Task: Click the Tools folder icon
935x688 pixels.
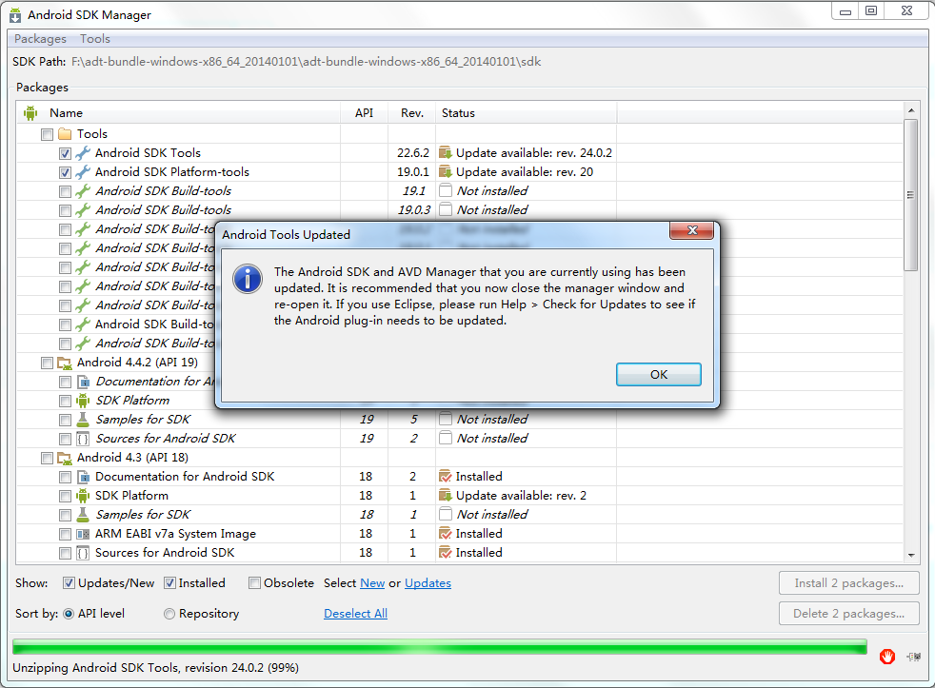Action: 65,133
